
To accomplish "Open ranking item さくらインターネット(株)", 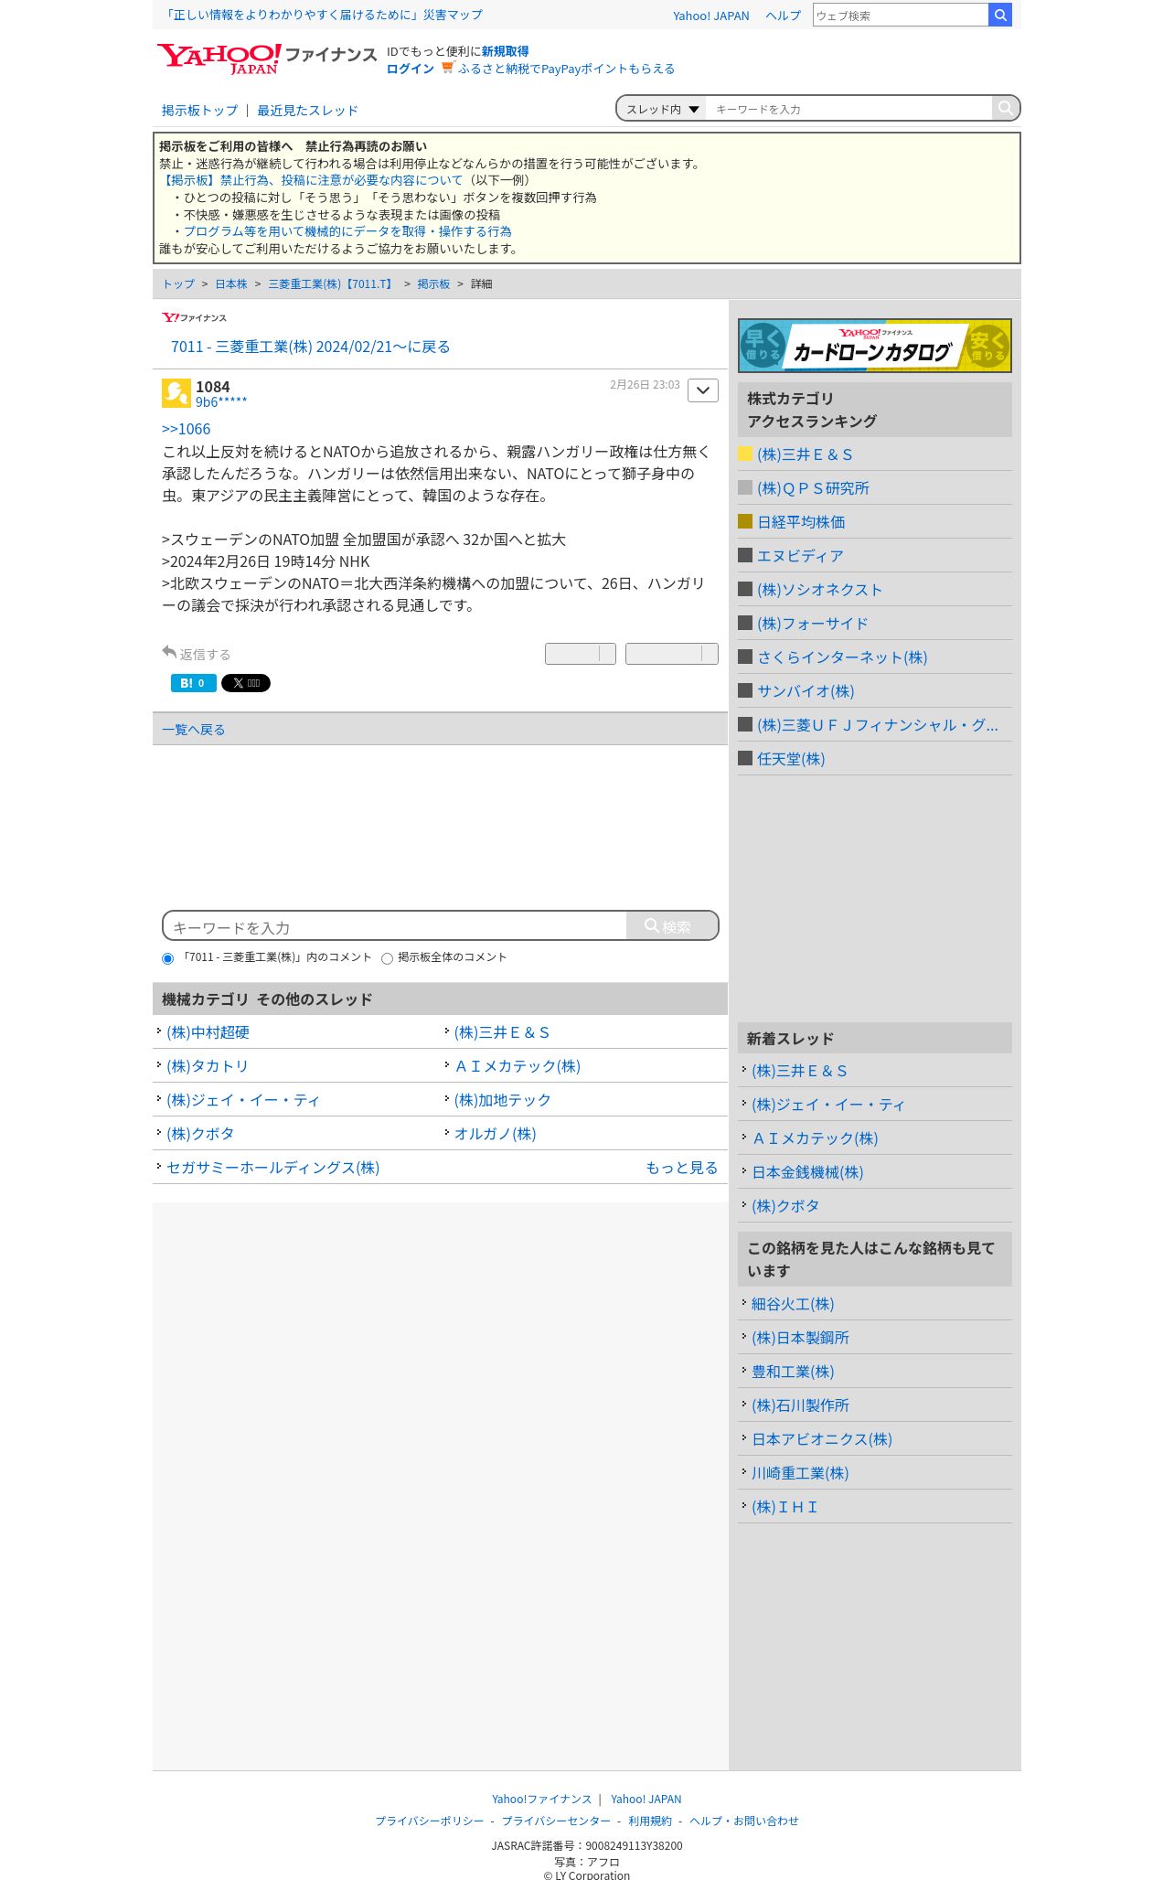I will [842, 657].
